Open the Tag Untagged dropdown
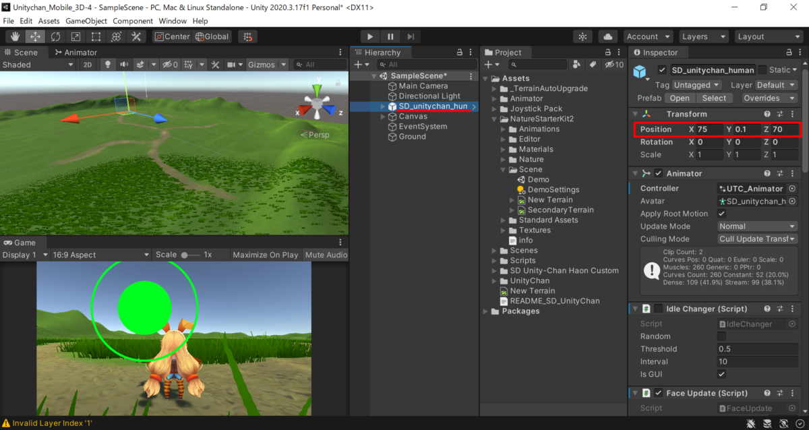Screen dimensions: 809x430 coord(697,85)
